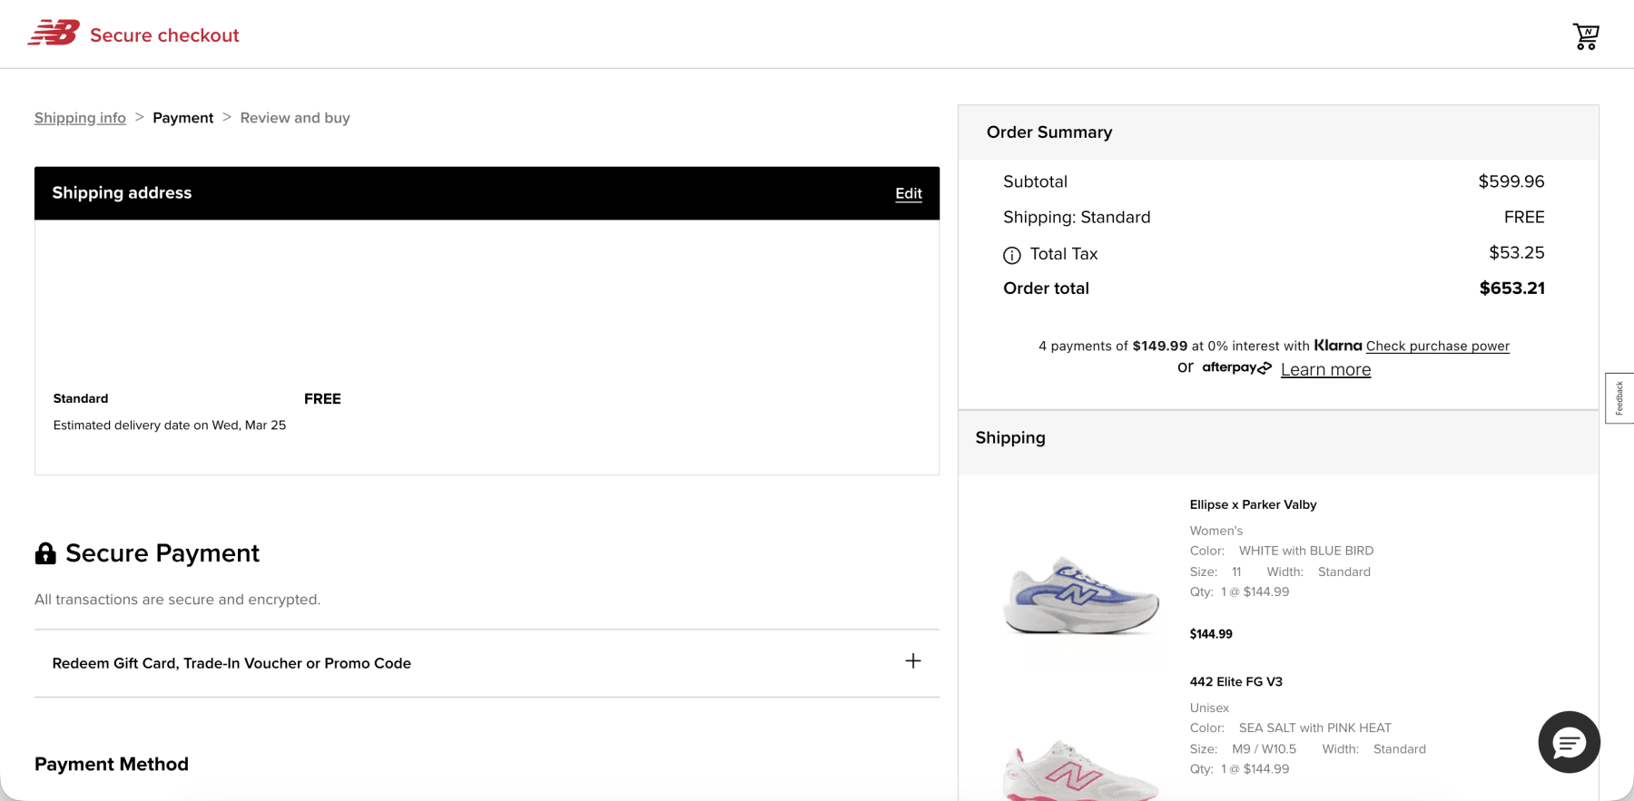Click the Total Tax info icon
This screenshot has width=1634, height=801.
click(x=1012, y=255)
